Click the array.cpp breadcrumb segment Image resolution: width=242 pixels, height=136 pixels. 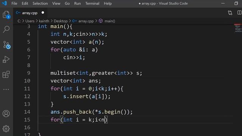tap(86, 21)
